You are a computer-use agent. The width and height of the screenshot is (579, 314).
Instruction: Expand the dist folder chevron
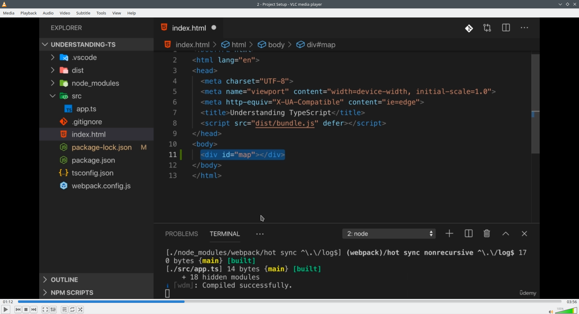pyautogui.click(x=52, y=70)
